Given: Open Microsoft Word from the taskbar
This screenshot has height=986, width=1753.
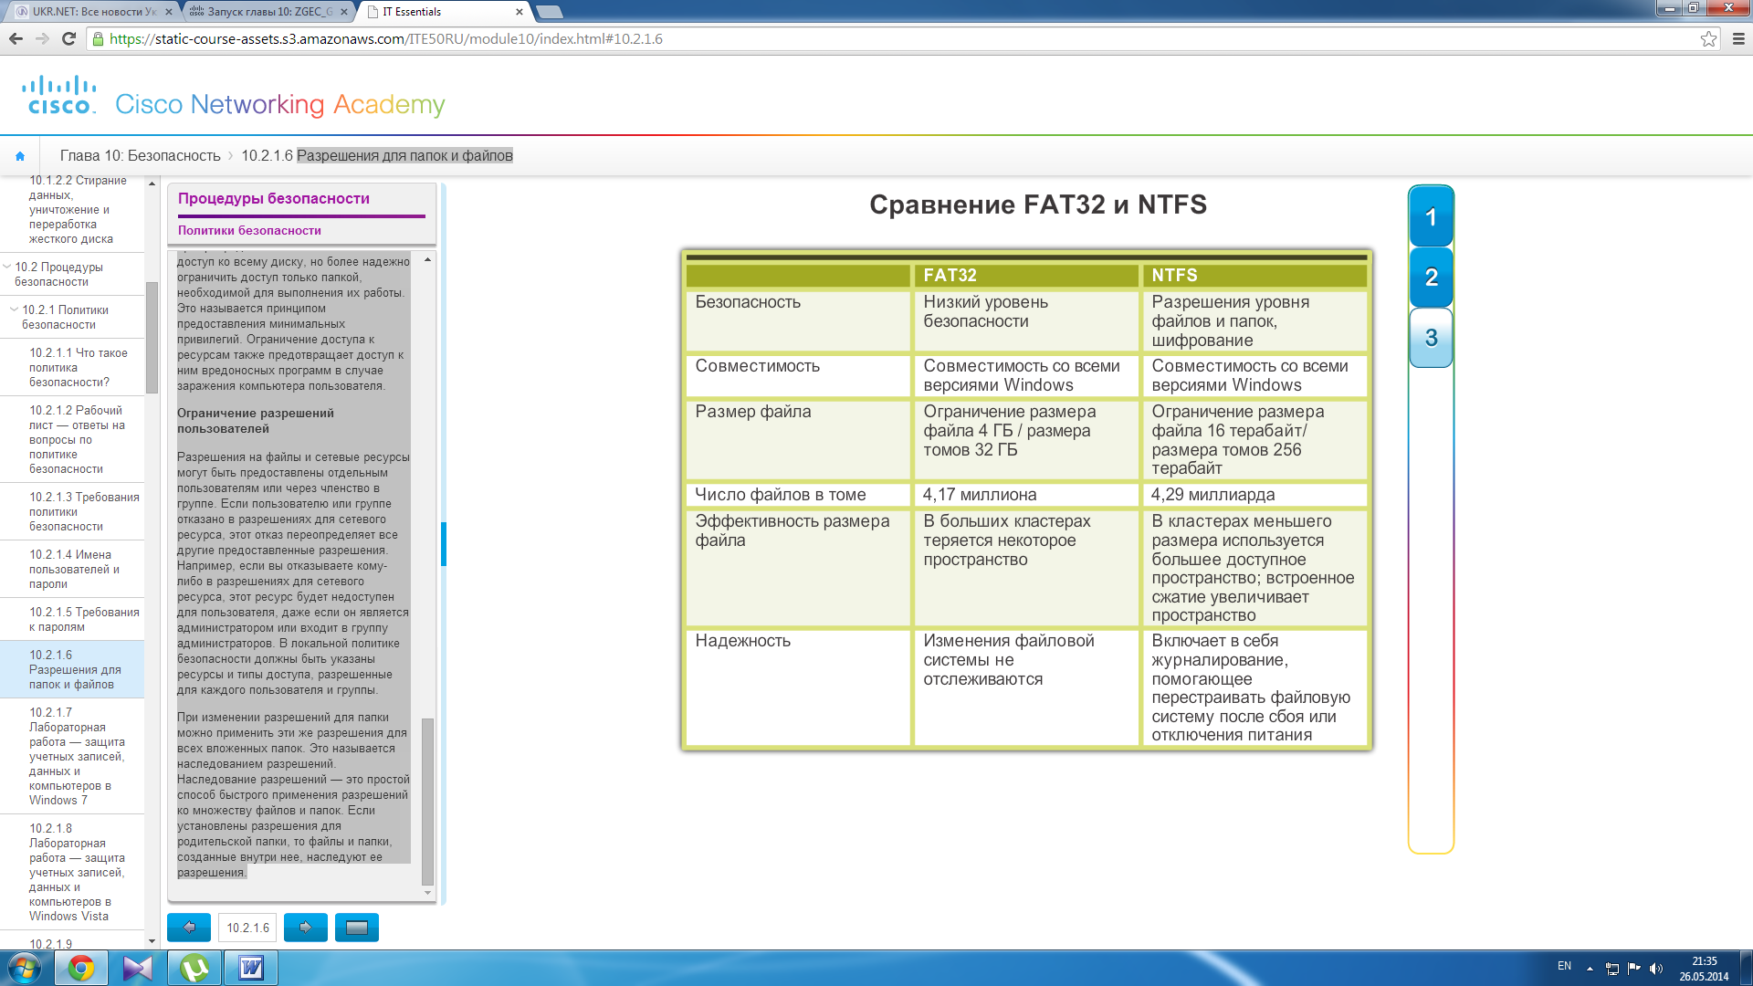Looking at the screenshot, I should [251, 968].
